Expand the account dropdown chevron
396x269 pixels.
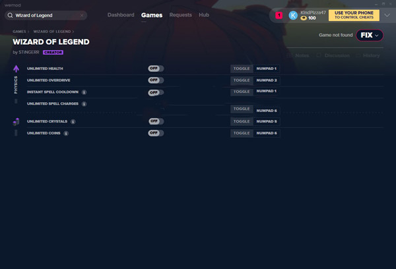click(x=387, y=15)
